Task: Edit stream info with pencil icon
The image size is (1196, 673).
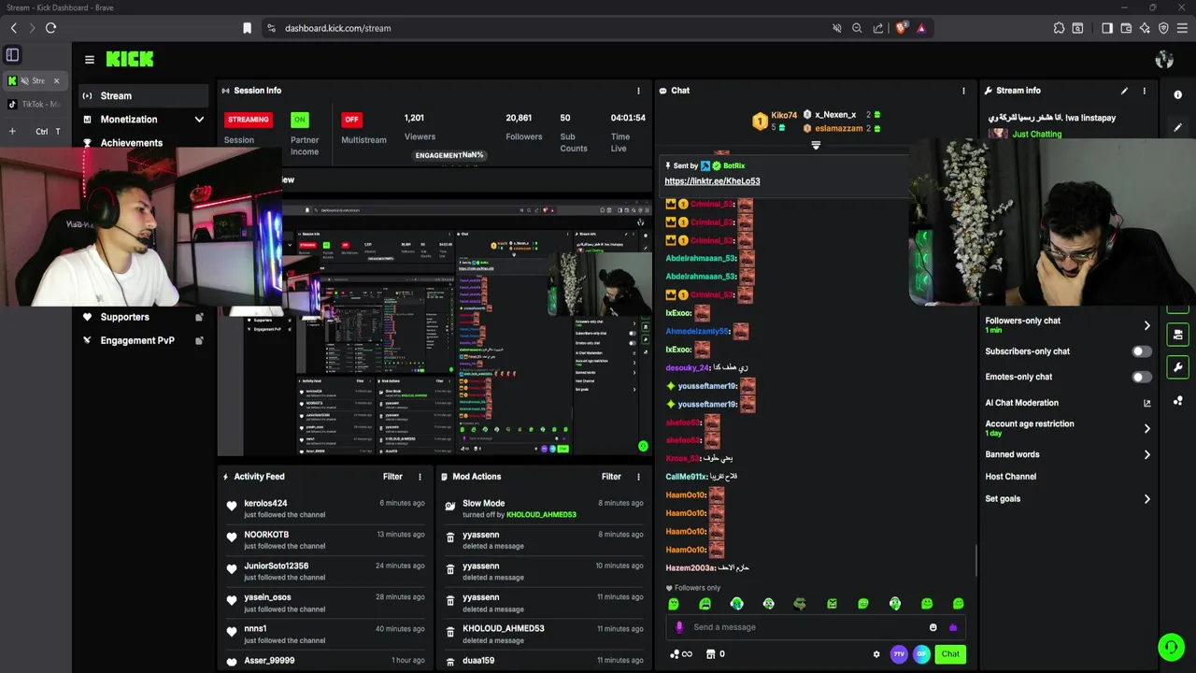Action: [1124, 91]
